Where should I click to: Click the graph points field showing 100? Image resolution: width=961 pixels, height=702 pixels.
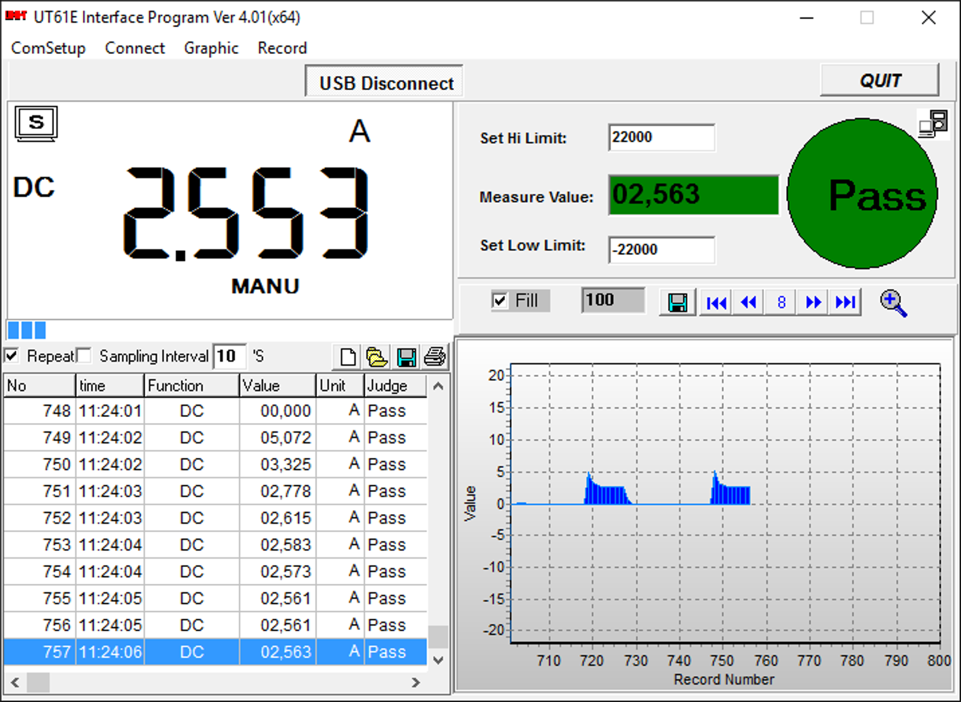[613, 300]
